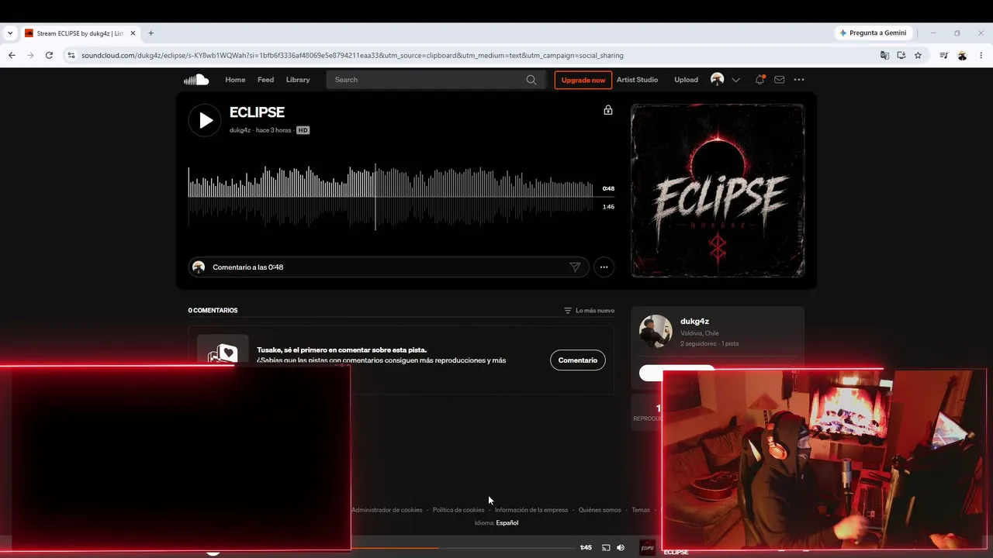
Task: Open the Chrome profile avatar
Action: coord(962,55)
